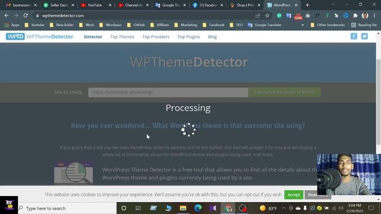Open WPThemeDetector Facebook page icon
Screen dimensions: 381x214
354,36
